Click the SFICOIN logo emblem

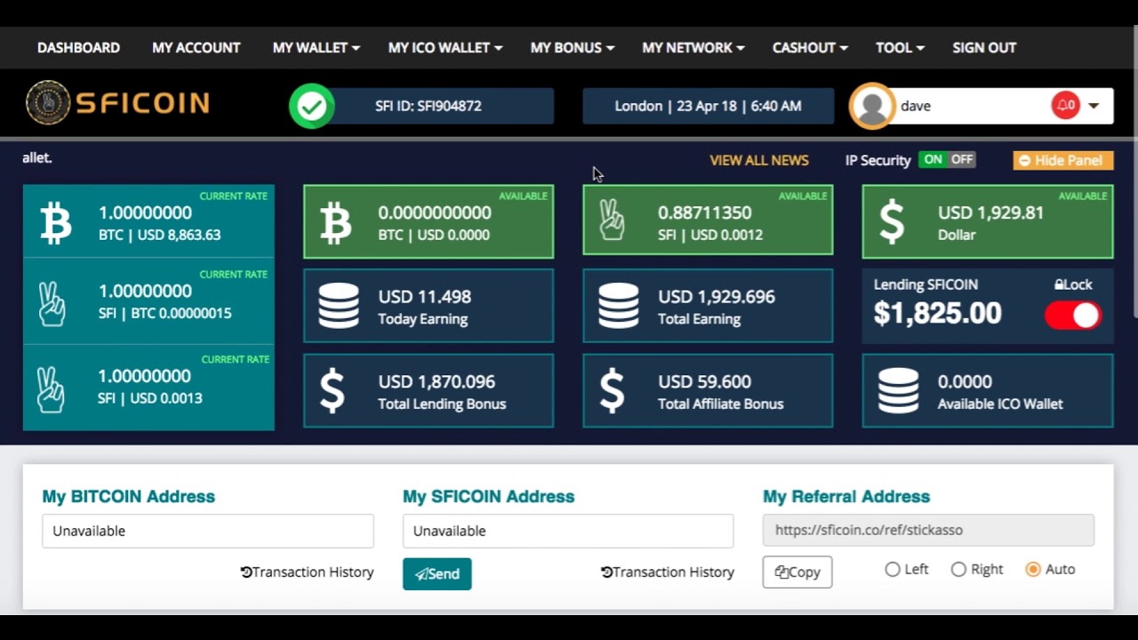48,103
